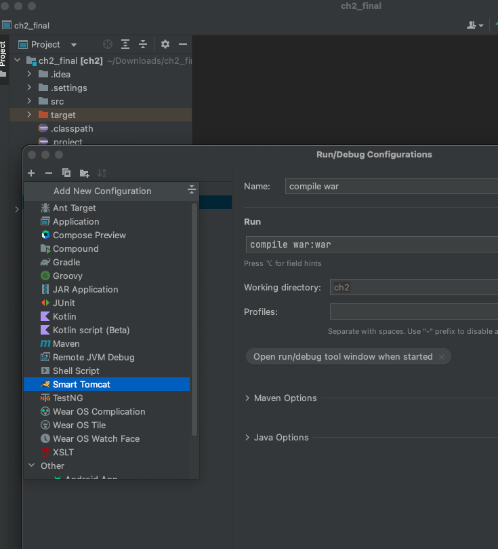Image resolution: width=498 pixels, height=549 pixels.
Task: Click the Collapse All icon in Project panel
Action: [x=143, y=45]
